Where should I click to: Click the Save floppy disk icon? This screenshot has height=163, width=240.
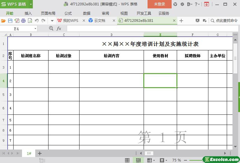point(10,21)
